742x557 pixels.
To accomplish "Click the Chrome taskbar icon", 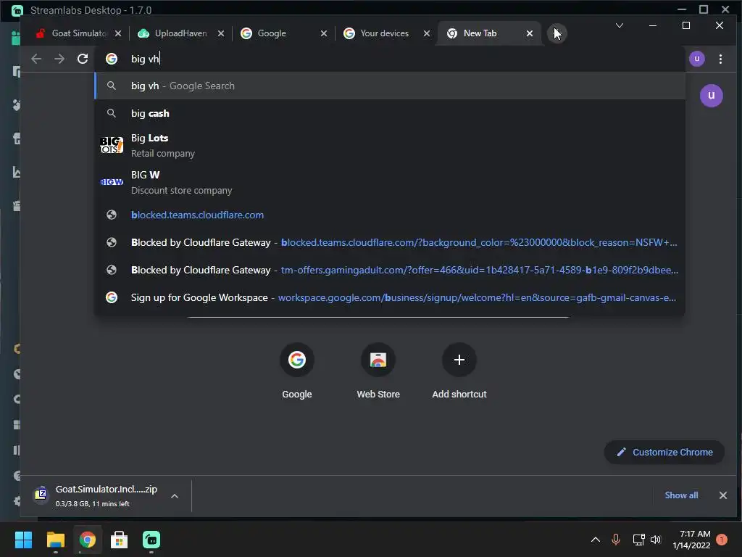I will (88, 540).
